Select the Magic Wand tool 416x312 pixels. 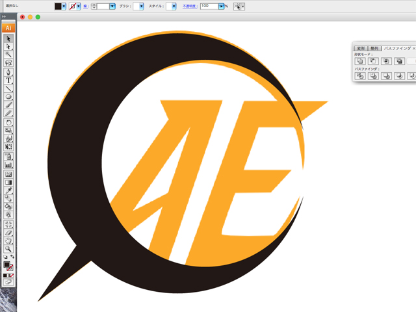[x=8, y=55]
